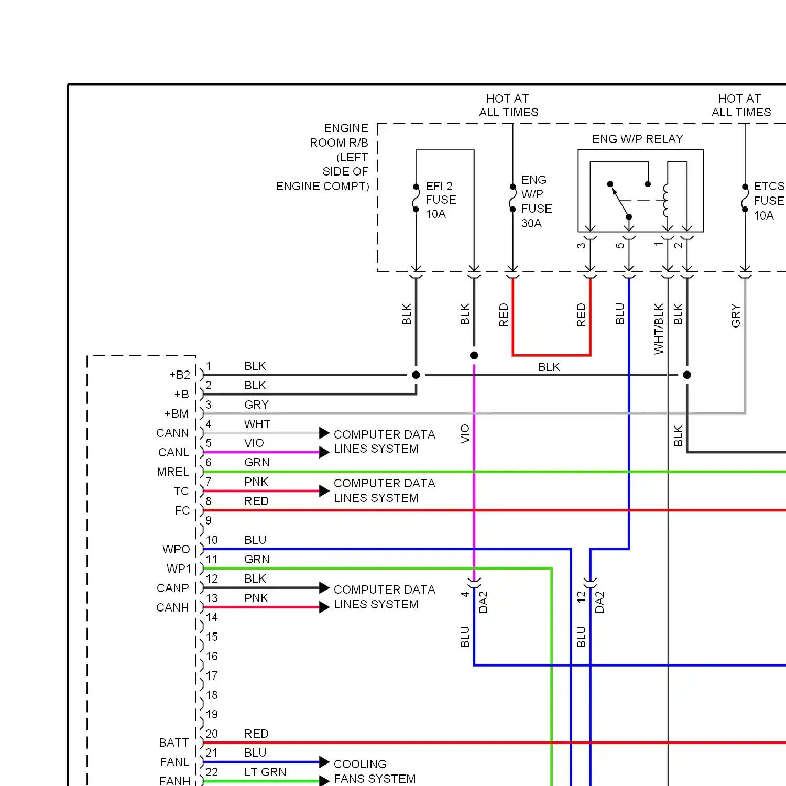
Task: Click the BLU color label on pin 10
Action: click(x=255, y=540)
